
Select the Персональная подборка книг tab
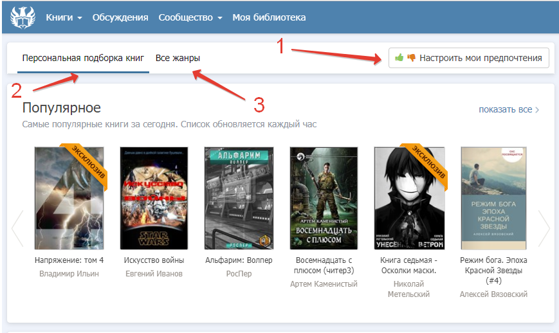tap(83, 58)
